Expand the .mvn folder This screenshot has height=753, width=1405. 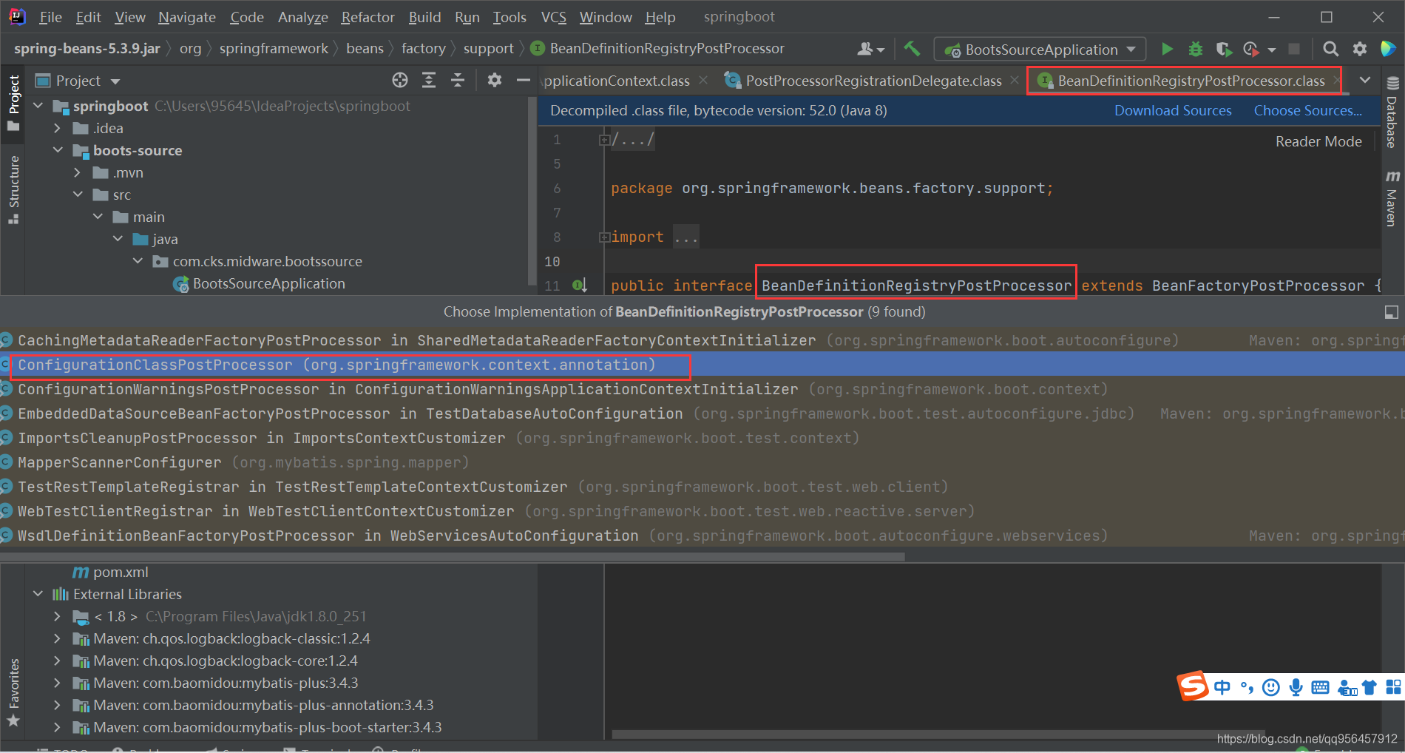[x=78, y=172]
